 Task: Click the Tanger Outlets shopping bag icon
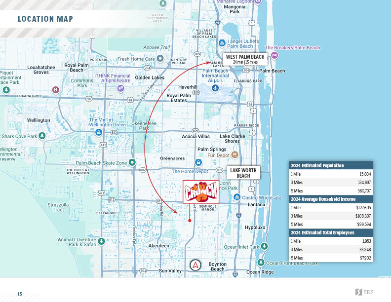tap(222, 43)
